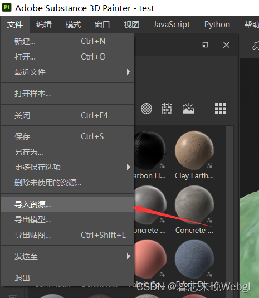Open the 模式 menu

[x=73, y=25]
